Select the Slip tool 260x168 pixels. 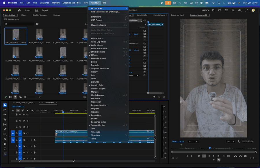click(5, 124)
